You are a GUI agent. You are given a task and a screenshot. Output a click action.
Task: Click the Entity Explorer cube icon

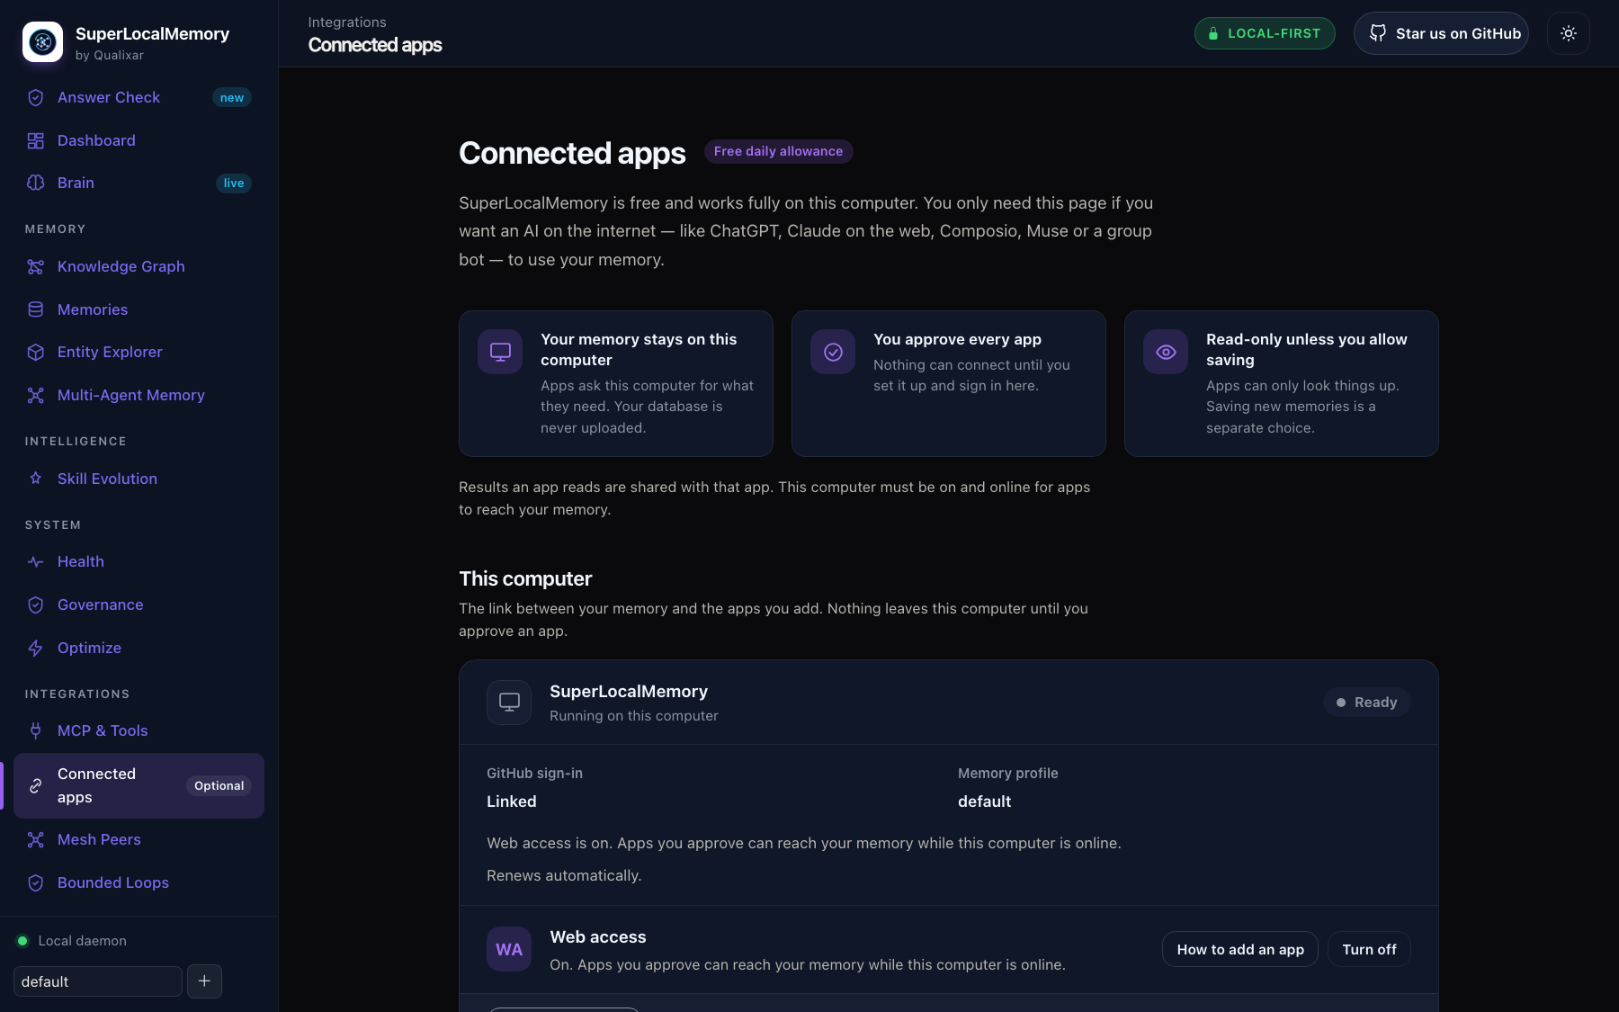tap(36, 352)
